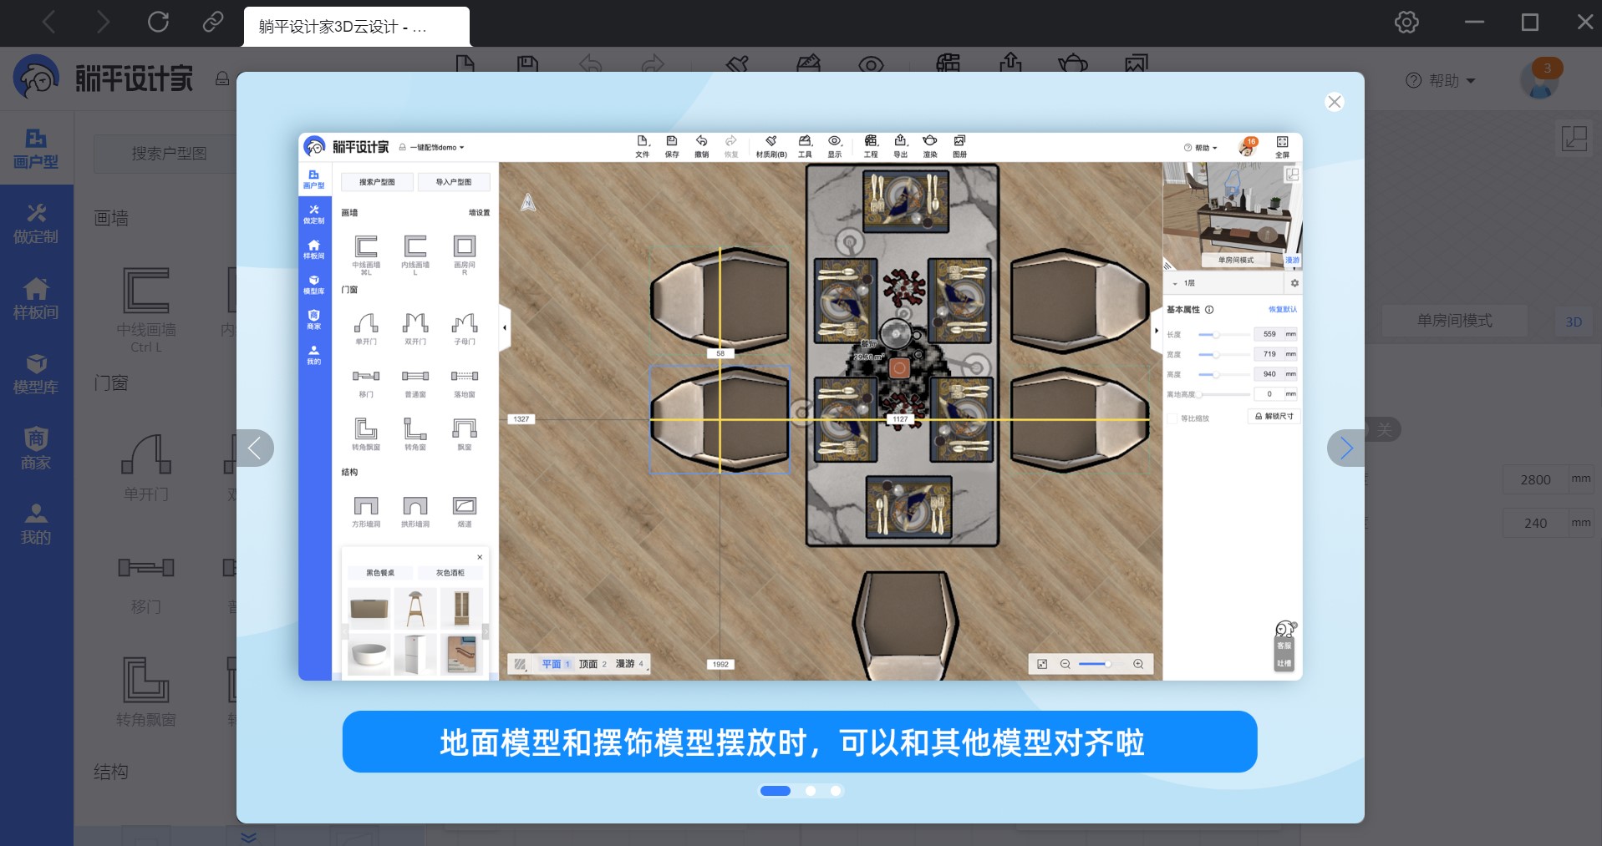Switch preview to 3D
Image resolution: width=1602 pixels, height=846 pixels.
[1574, 322]
